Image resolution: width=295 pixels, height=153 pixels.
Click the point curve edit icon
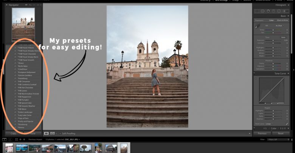coord(287,124)
